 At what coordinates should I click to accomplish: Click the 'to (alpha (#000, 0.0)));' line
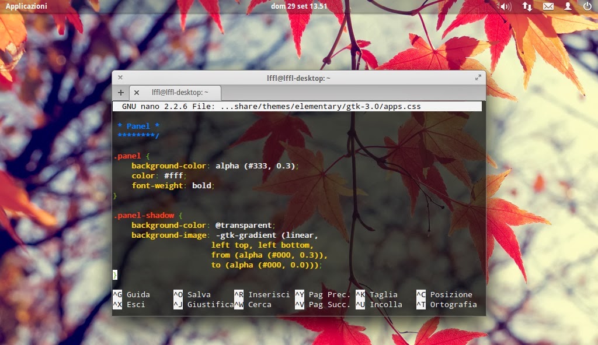coord(266,265)
